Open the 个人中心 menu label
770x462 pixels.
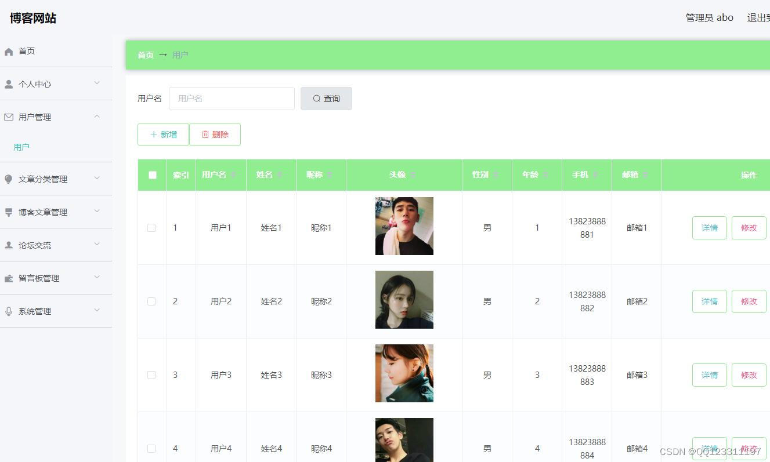(x=35, y=84)
